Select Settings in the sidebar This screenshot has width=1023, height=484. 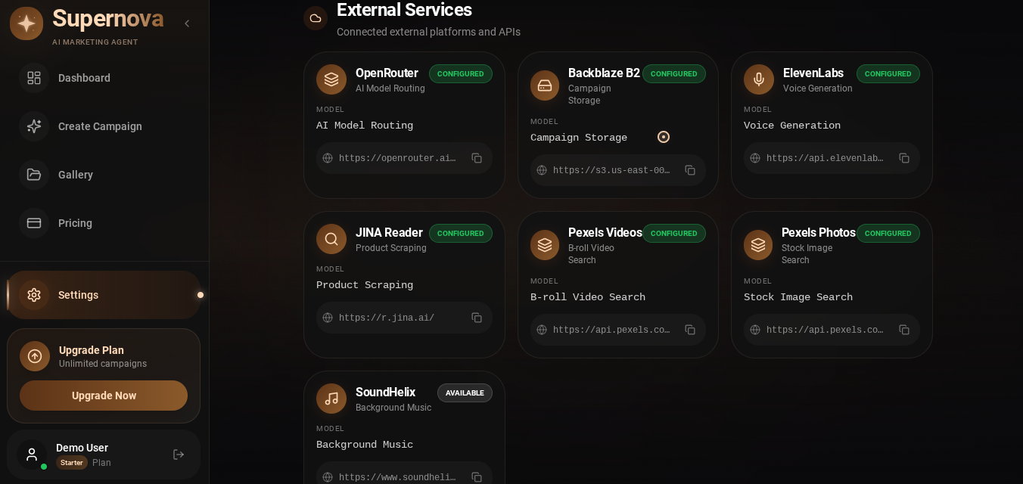[x=104, y=295]
